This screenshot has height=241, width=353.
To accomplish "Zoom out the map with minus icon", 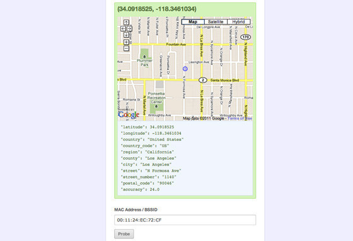I will point(126,48).
